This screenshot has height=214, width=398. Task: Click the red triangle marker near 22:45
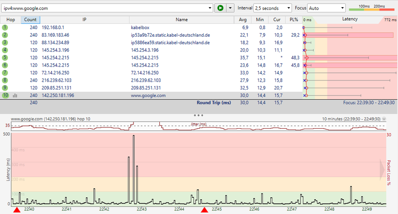pos(204,209)
